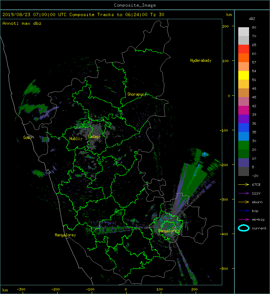The width and height of the screenshot is (270, 294).
Task: Click the eburn legend label
Action: point(257,202)
